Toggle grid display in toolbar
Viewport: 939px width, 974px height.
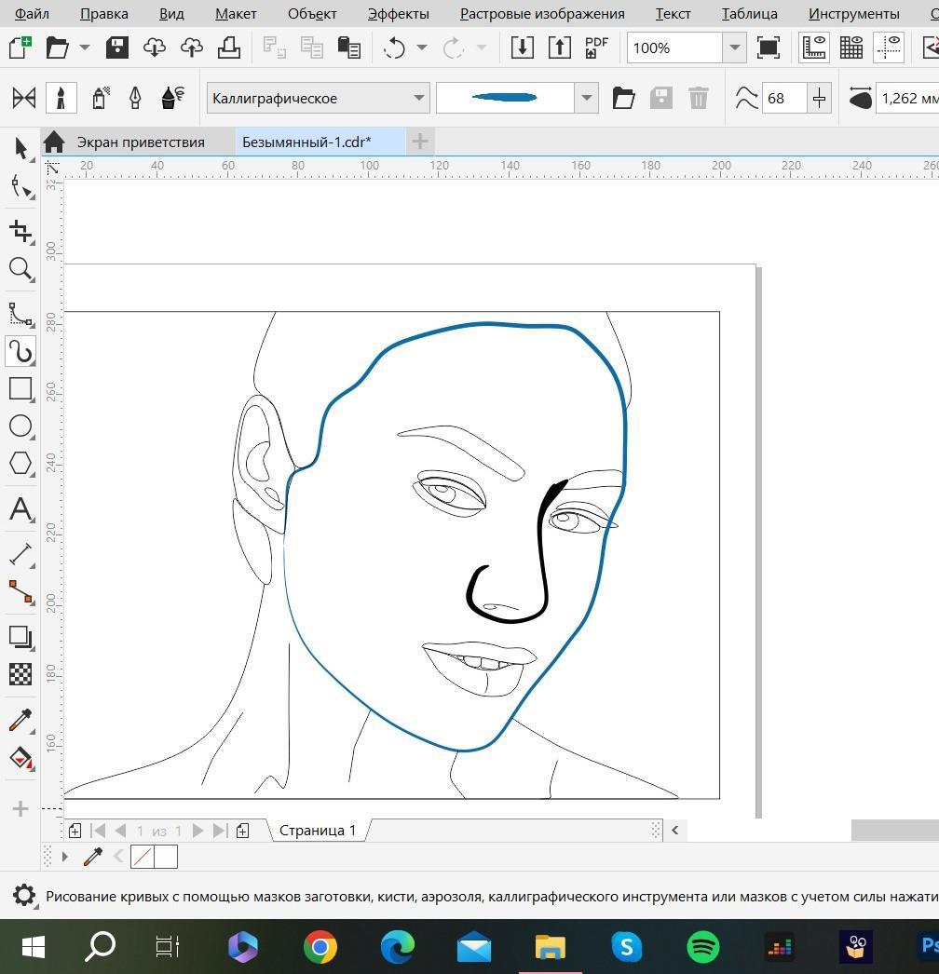[x=851, y=47]
